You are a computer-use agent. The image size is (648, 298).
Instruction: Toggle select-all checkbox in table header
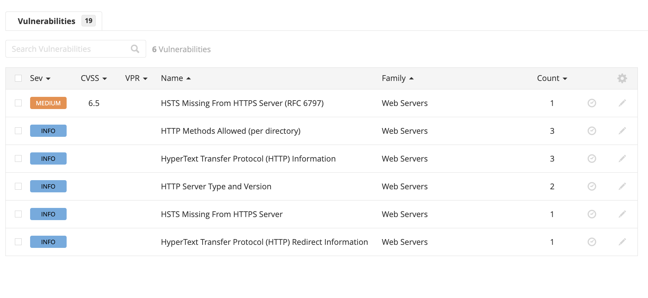(x=18, y=79)
